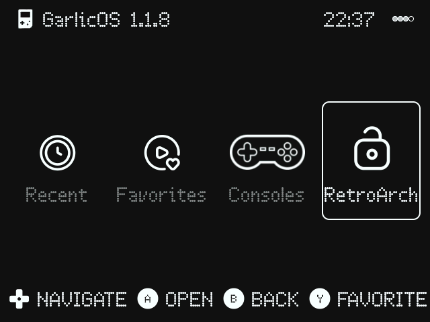Open the Recent clock icon
Viewport: 430px width, 322px height.
click(58, 152)
